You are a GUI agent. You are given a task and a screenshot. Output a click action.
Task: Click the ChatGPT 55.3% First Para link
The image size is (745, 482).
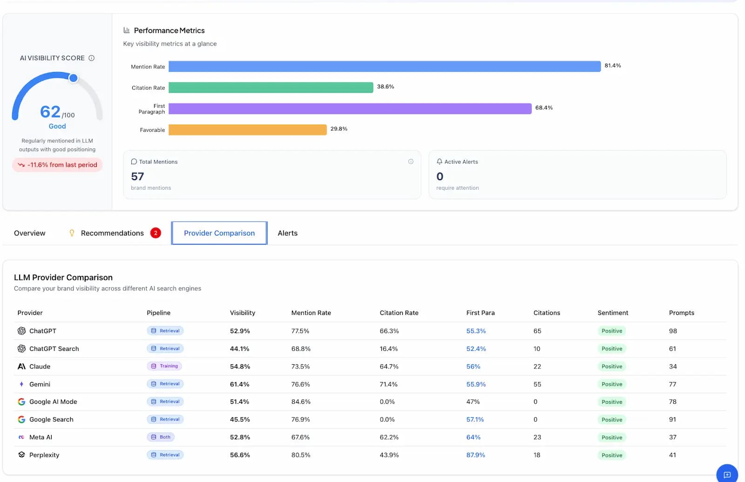476,331
